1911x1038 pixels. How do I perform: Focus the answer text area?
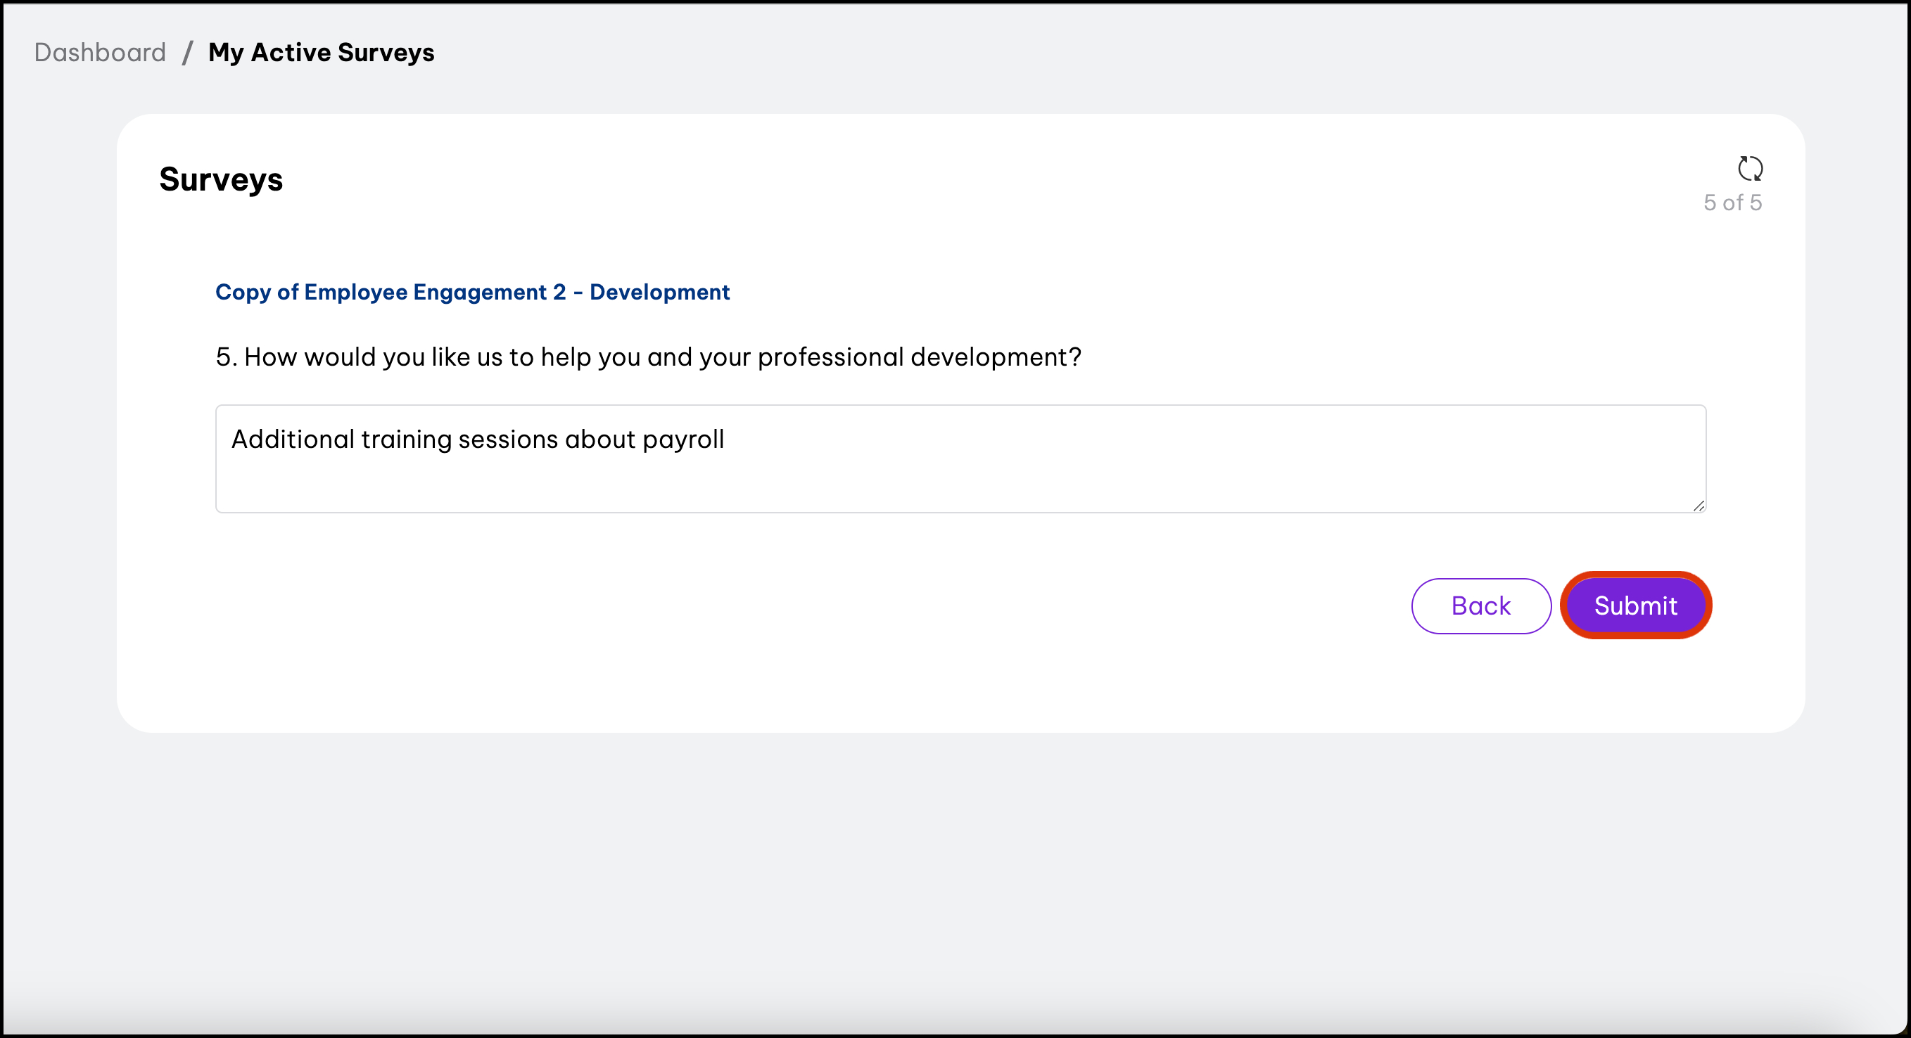pyautogui.click(x=960, y=459)
